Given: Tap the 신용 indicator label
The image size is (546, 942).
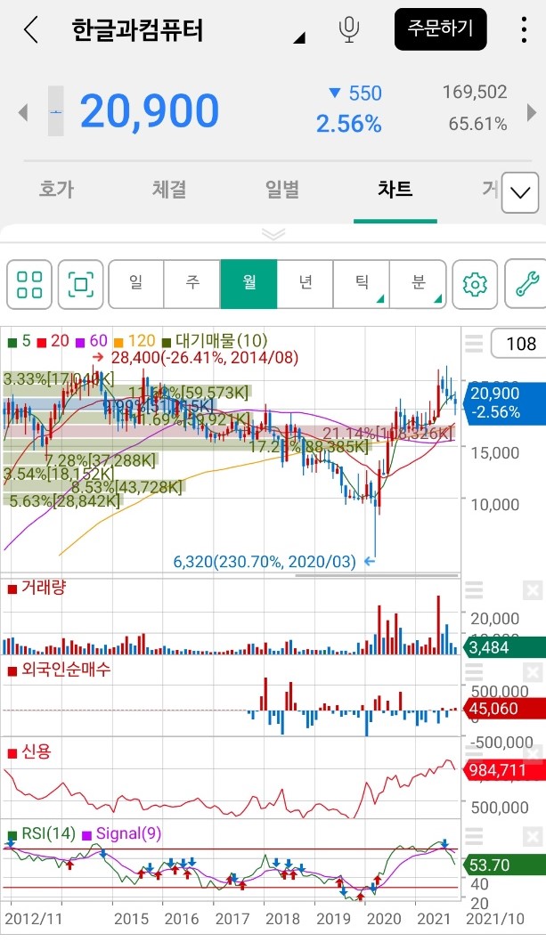Looking at the screenshot, I should 29,751.
